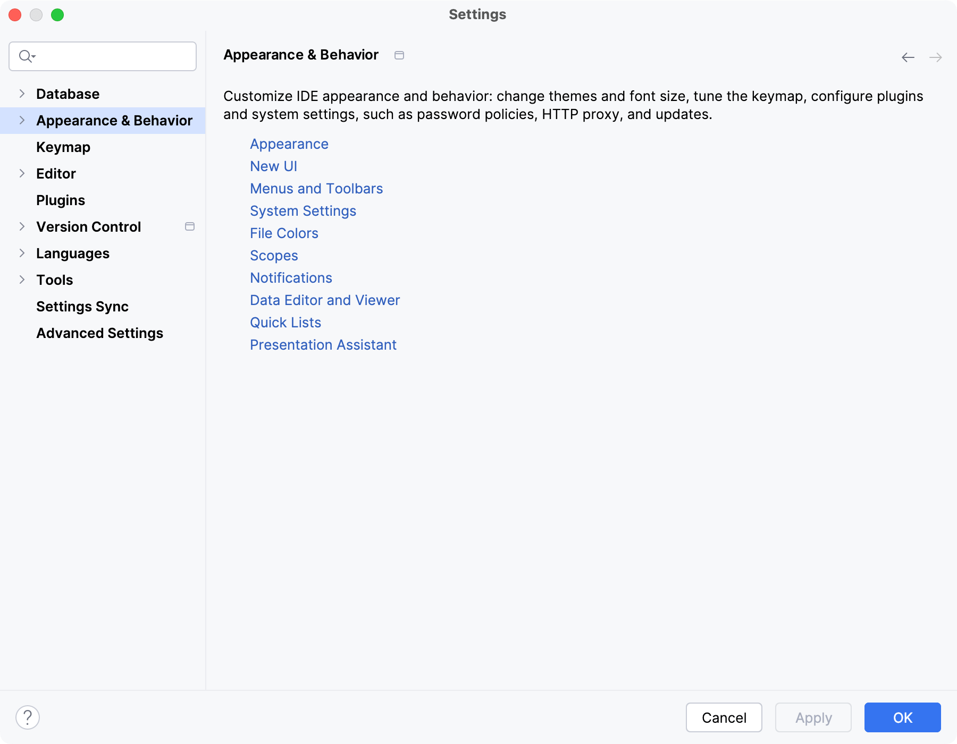Expand the Tools settings group

click(x=22, y=280)
